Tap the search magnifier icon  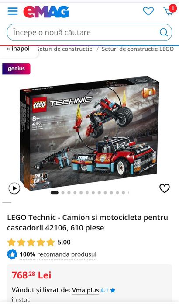click(x=164, y=32)
